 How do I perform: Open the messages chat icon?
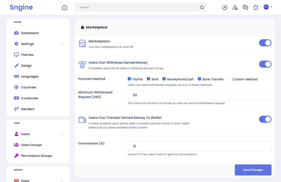245,7
